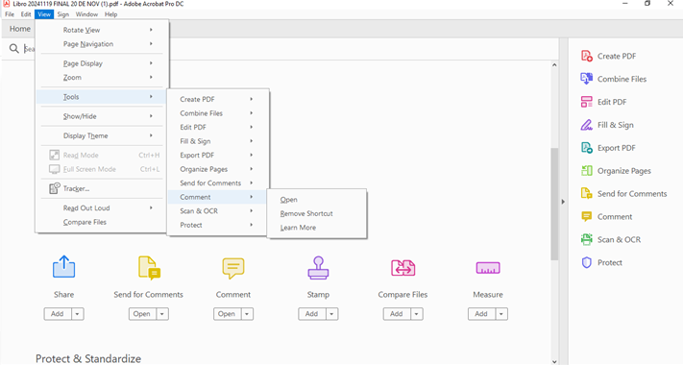Open dropdown arrow beside Send for Comments Open
Screen dimensions: 683x365
click(162, 314)
